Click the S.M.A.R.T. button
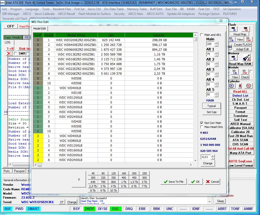 [240, 104]
